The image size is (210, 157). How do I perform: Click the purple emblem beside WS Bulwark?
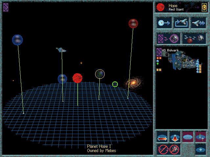click(159, 52)
